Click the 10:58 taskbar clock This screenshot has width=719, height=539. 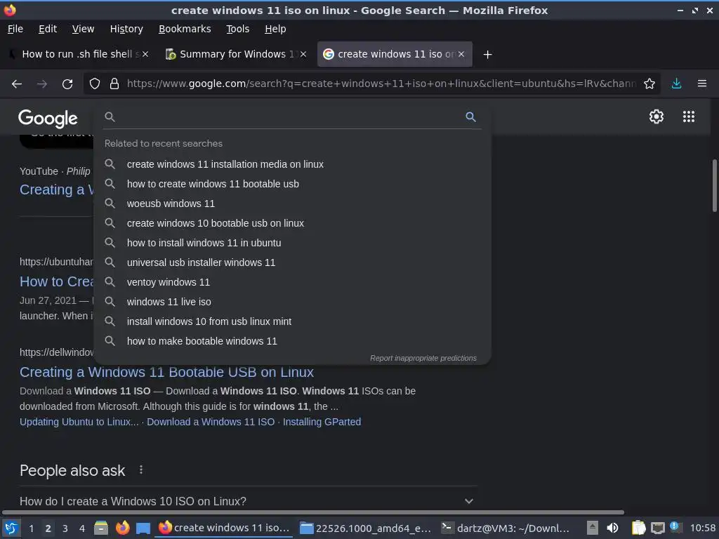tap(702, 528)
